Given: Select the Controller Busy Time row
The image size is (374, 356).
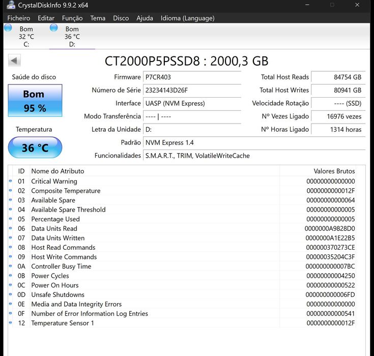Looking at the screenshot, I should [x=182, y=266].
